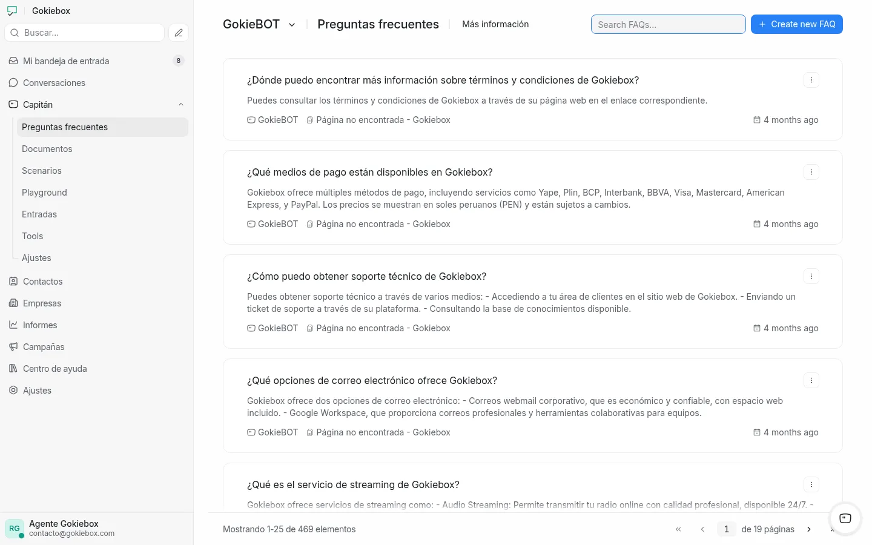This screenshot has height=545, width=872.
Task: Click the Más información link
Action: (x=495, y=24)
